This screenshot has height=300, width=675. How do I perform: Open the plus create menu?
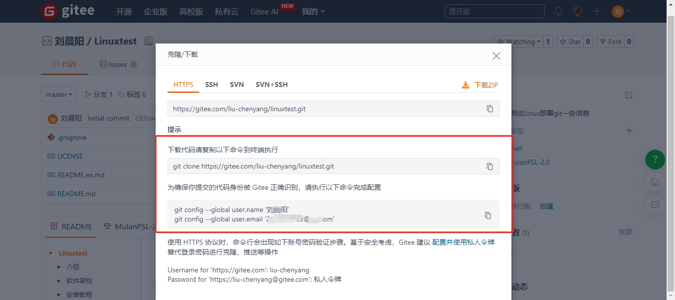pos(596,11)
